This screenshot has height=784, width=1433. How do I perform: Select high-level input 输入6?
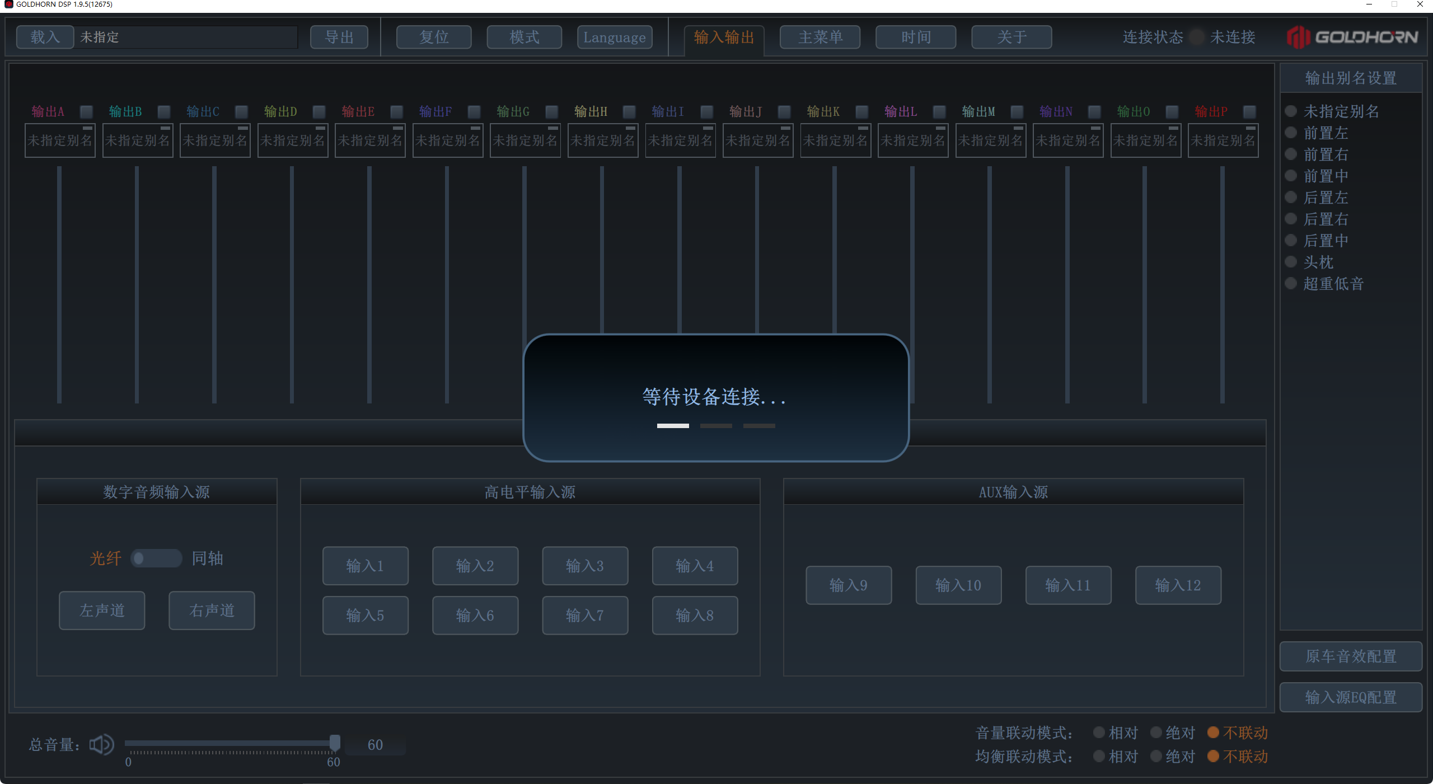(x=475, y=615)
